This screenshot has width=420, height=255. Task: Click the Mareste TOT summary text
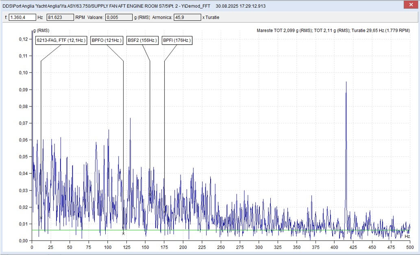pos(333,30)
